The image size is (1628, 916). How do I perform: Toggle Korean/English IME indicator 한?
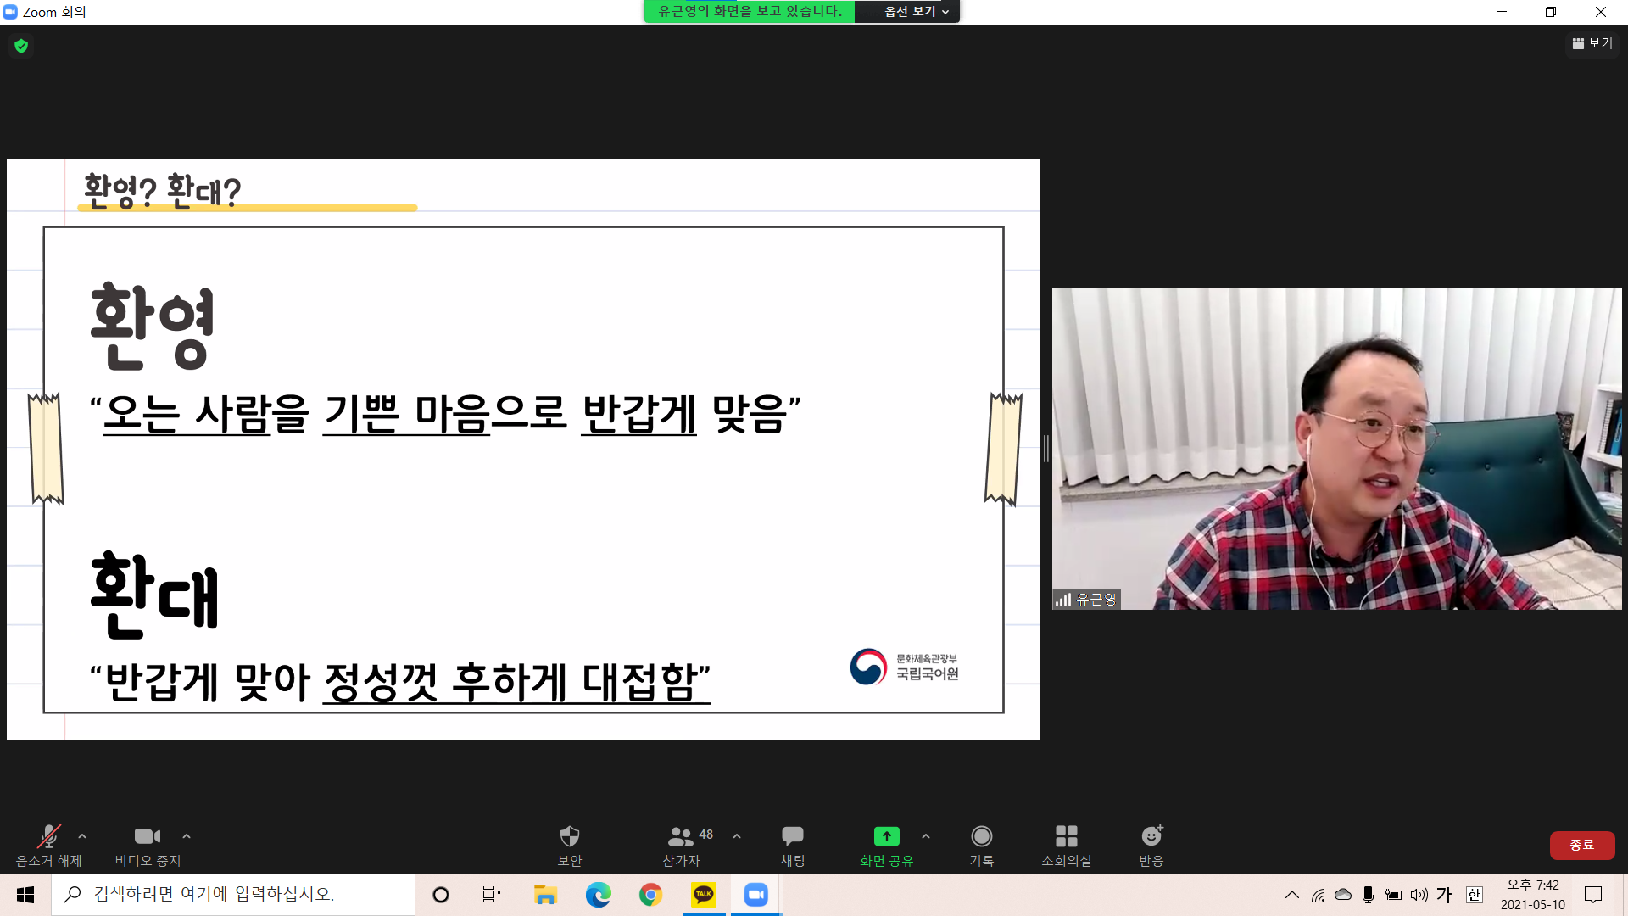tap(1475, 895)
